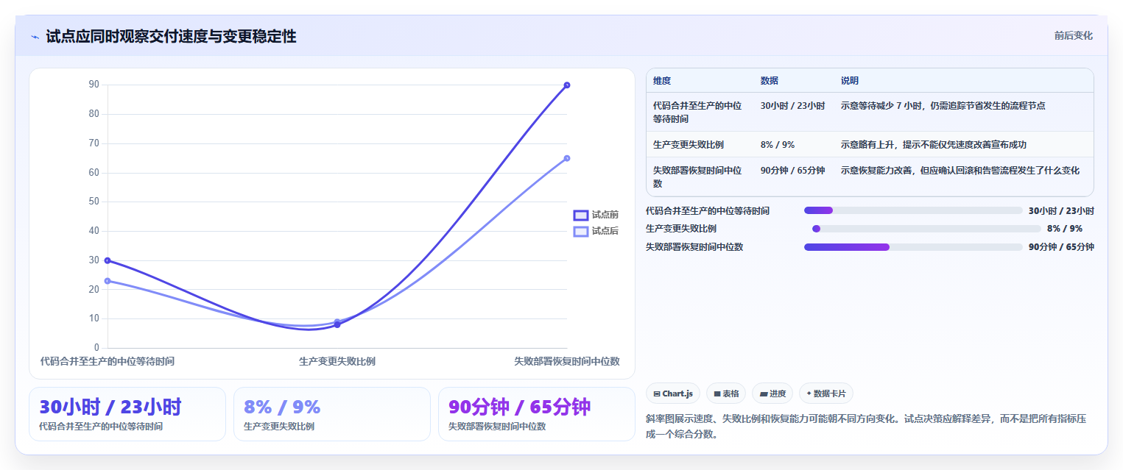Click 90分钟 / 65分钟 value beside the progress bar
The width and height of the screenshot is (1123, 470).
point(1061,247)
